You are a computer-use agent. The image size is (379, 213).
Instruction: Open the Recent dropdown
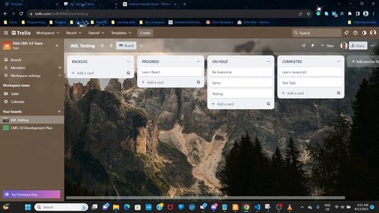pyautogui.click(x=73, y=33)
